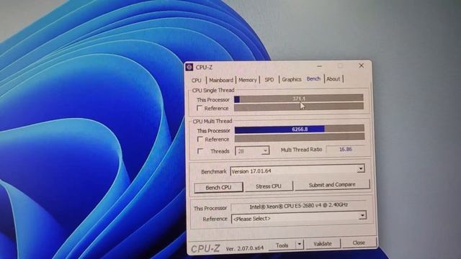Open the Tools dropdown arrow
Image resolution: width=461 pixels, height=259 pixels.
(x=299, y=244)
